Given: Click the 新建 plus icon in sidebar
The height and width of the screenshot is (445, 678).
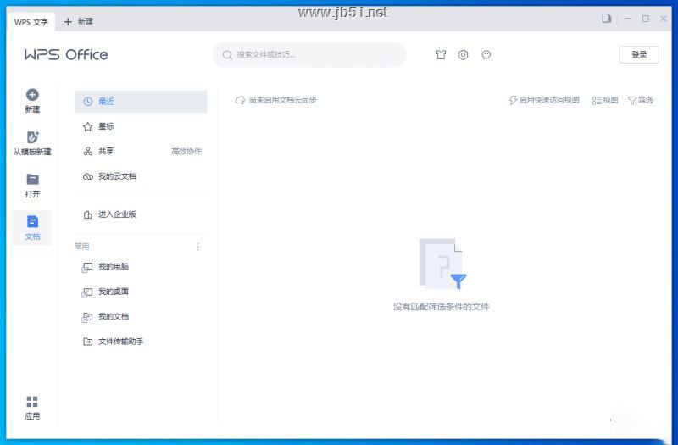Looking at the screenshot, I should [32, 95].
